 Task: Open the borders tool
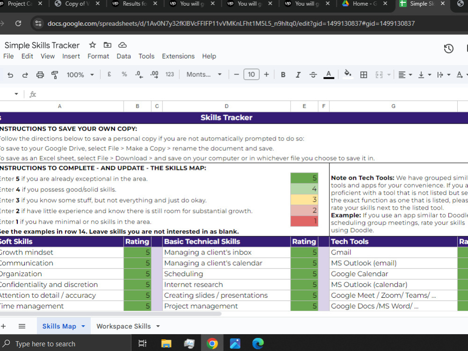point(364,75)
